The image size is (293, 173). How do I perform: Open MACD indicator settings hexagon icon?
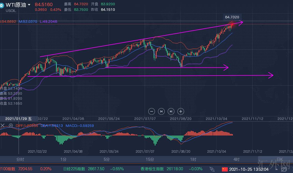(x=11, y=126)
